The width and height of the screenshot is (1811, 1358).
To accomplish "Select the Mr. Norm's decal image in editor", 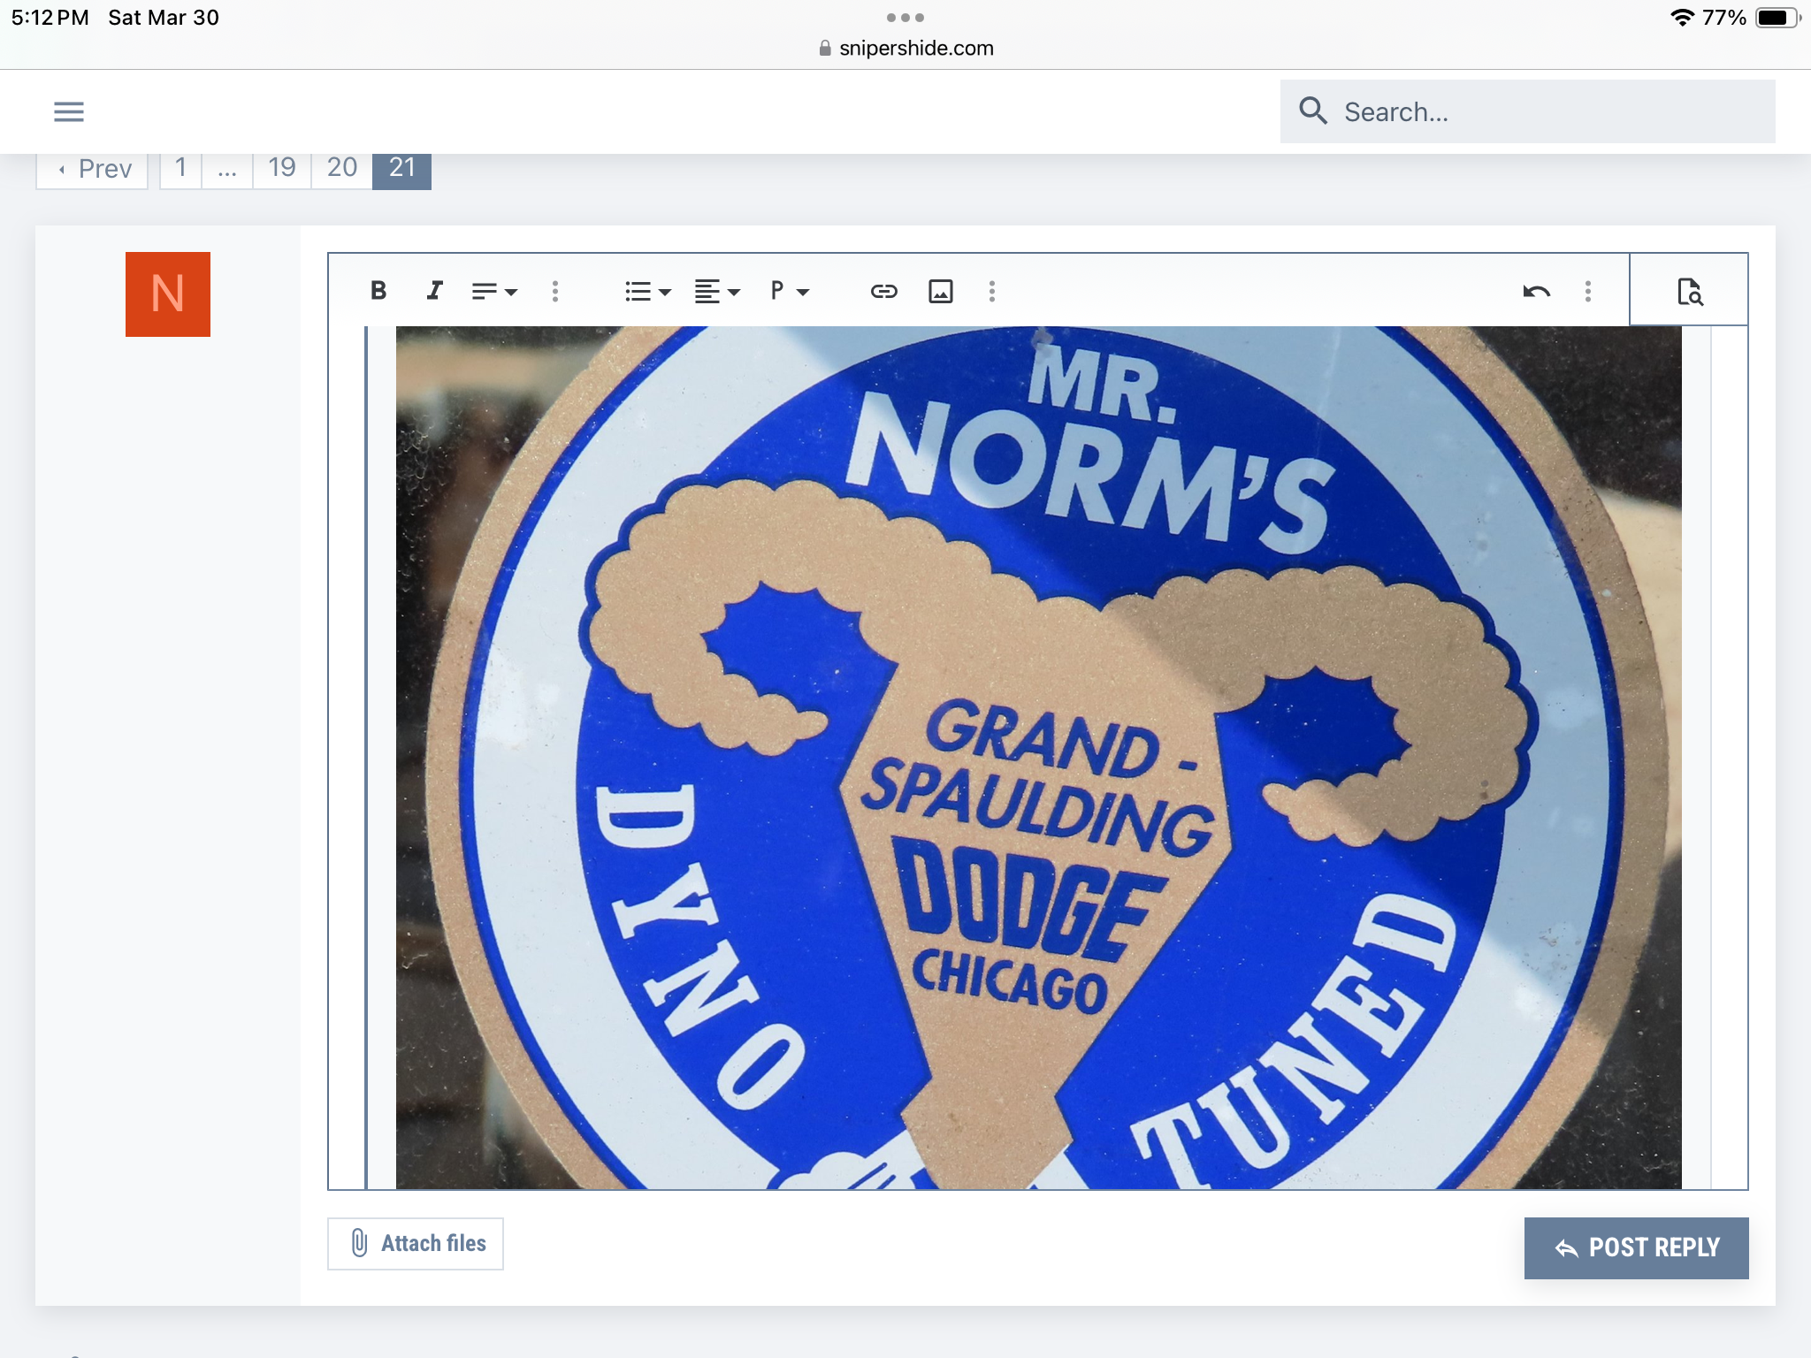I will (x=1038, y=758).
